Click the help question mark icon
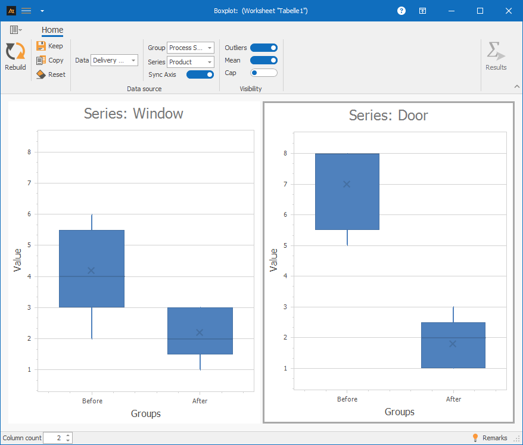Image resolution: width=523 pixels, height=445 pixels. point(401,11)
